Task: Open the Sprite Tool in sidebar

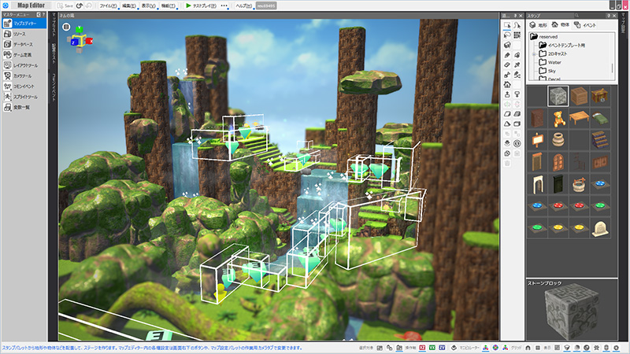Action: tap(22, 96)
